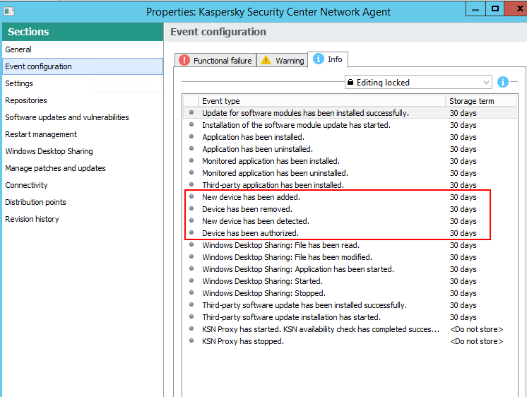Select 'Application has been installed.' row

click(350, 137)
